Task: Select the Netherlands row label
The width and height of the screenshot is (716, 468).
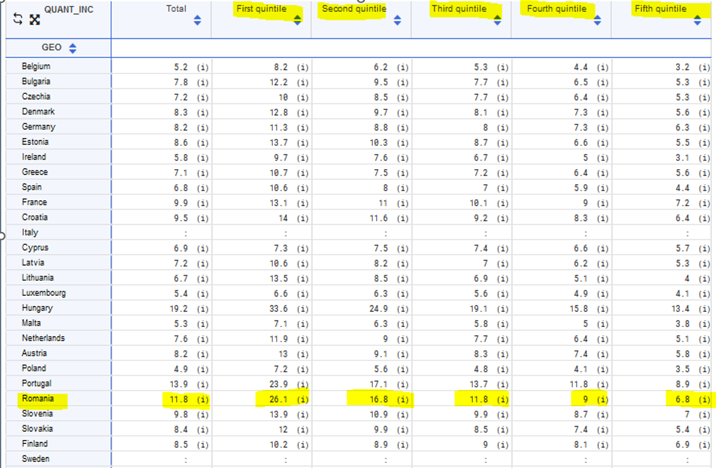Action: (43, 338)
